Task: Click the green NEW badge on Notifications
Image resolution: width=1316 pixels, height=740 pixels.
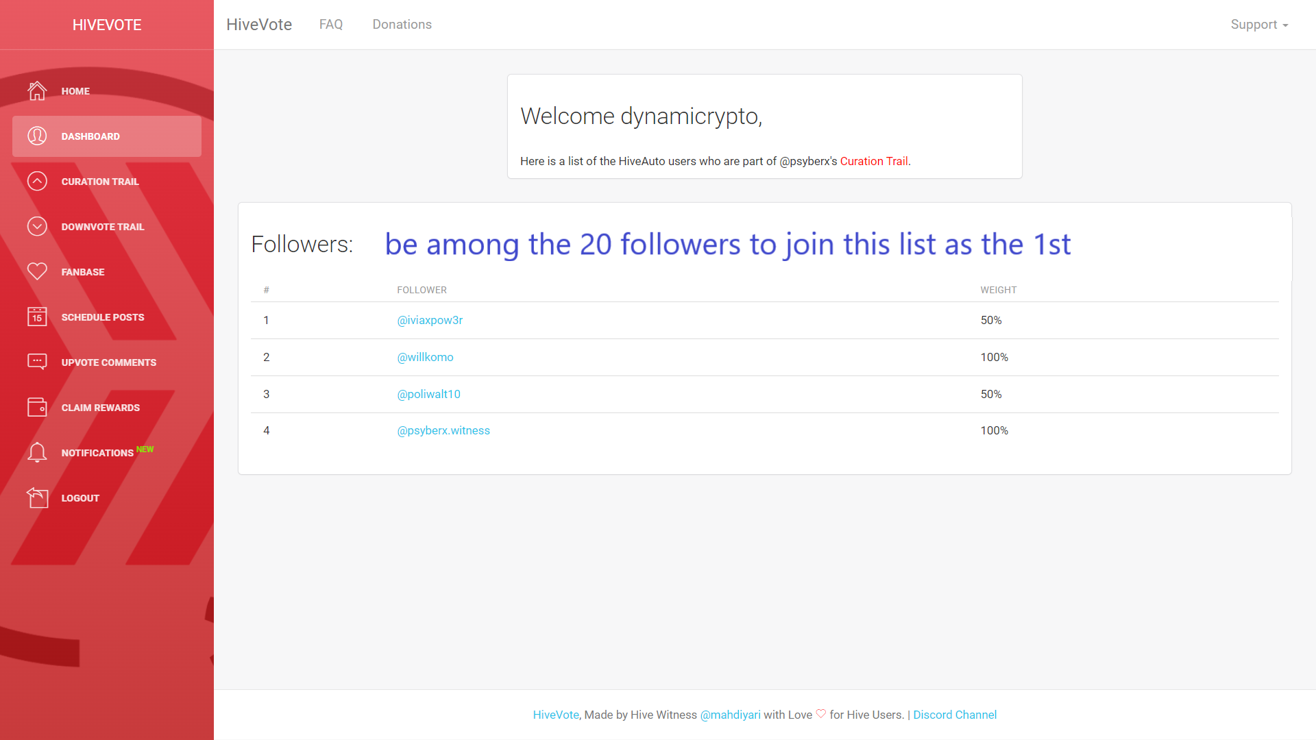Action: click(145, 449)
